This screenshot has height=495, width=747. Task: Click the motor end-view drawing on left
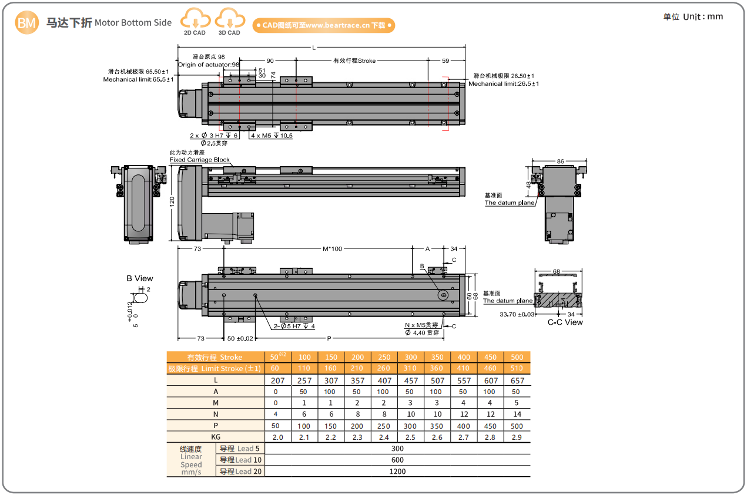[x=138, y=203]
